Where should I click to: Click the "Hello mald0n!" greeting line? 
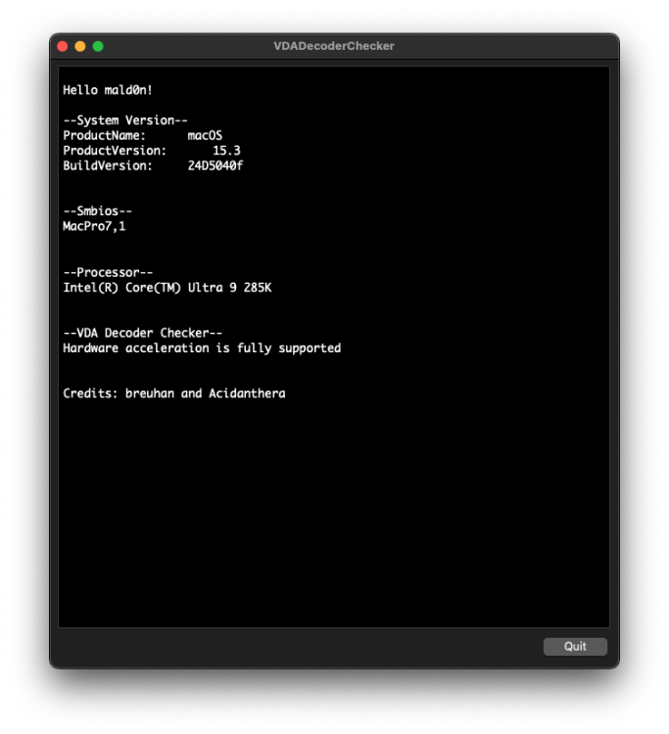[x=108, y=90]
